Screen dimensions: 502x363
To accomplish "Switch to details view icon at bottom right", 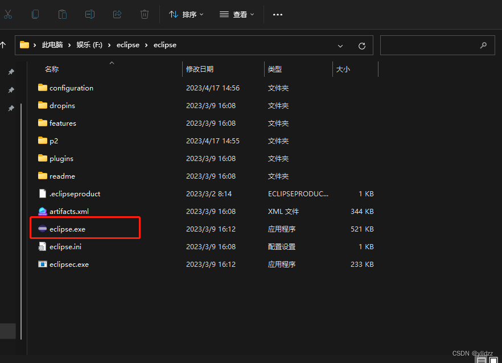I will point(482,360).
